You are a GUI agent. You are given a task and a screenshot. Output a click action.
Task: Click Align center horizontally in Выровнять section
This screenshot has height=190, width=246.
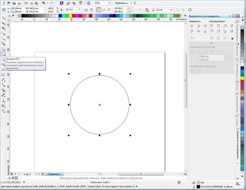(198, 26)
